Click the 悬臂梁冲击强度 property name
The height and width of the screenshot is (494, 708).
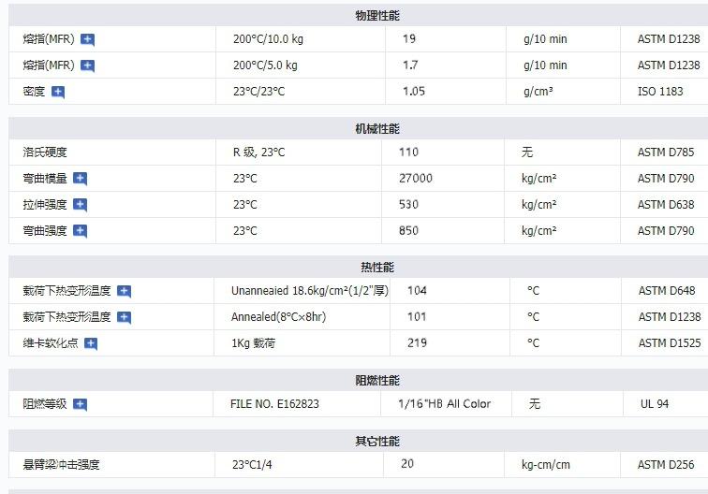[x=62, y=464]
